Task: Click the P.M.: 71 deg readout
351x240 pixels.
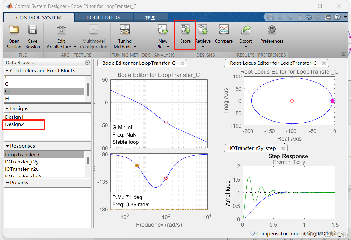Action: click(x=127, y=197)
